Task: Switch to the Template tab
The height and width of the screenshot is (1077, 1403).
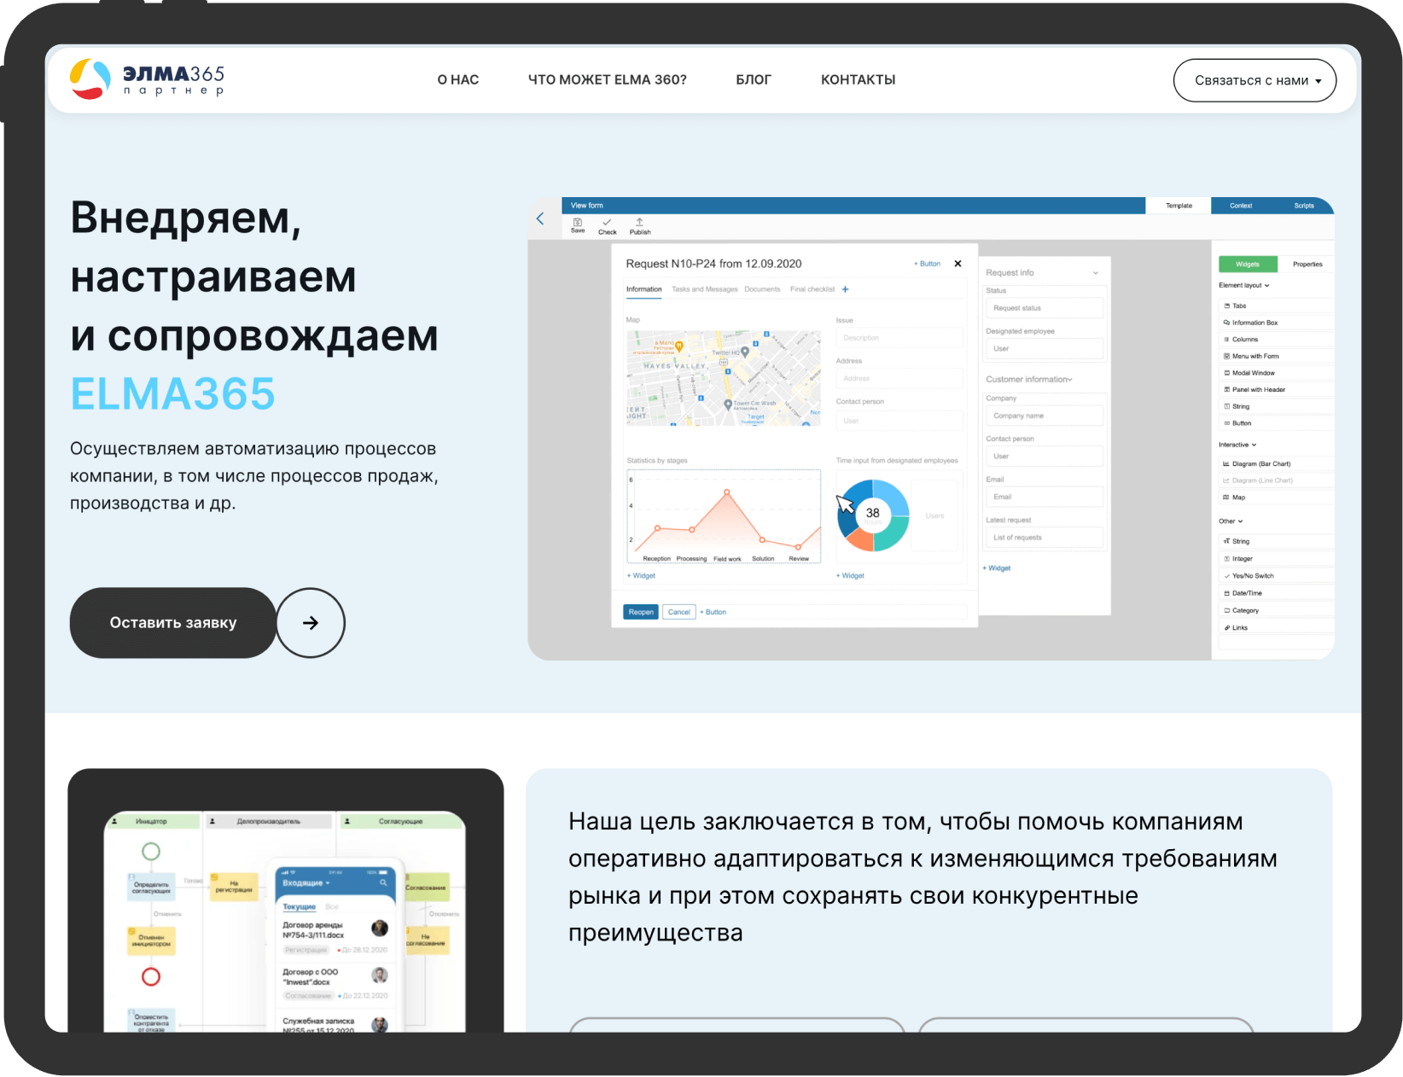Action: [1179, 206]
